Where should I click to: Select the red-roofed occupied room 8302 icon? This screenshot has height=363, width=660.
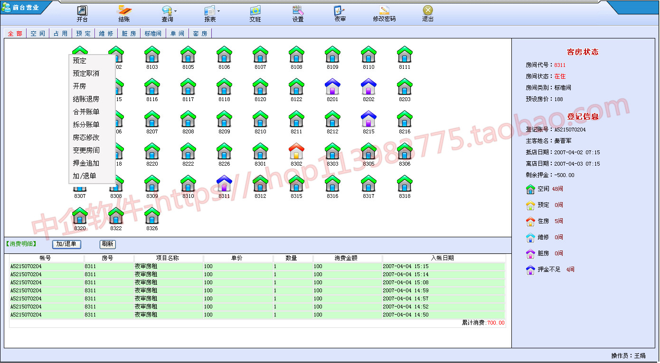(296, 151)
